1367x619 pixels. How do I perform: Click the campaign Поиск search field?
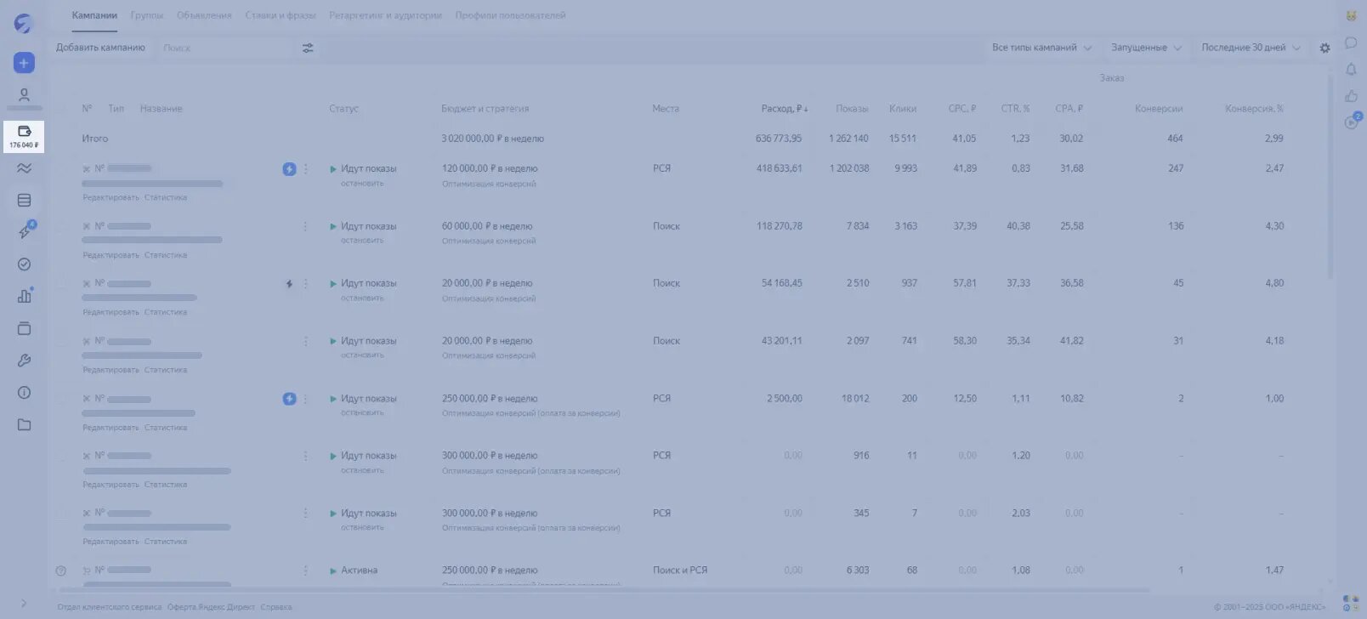click(225, 48)
